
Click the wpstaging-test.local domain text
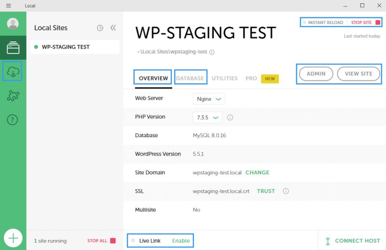coord(217,172)
